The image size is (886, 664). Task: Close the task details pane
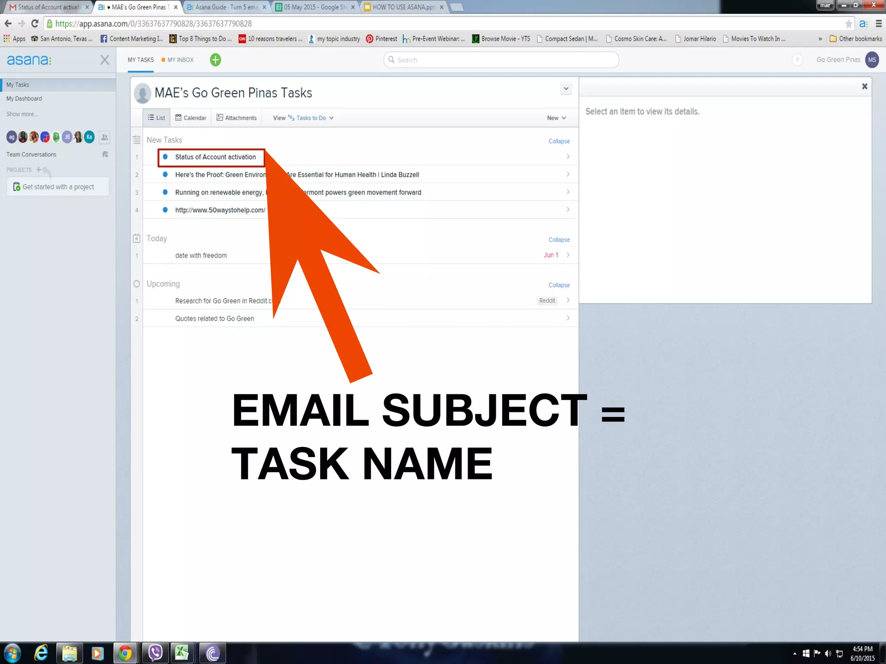pyautogui.click(x=864, y=86)
